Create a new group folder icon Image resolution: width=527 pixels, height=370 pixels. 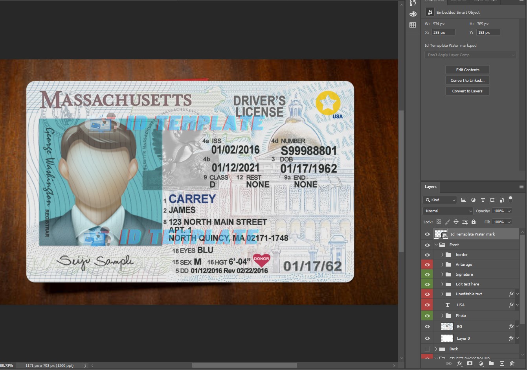491,364
